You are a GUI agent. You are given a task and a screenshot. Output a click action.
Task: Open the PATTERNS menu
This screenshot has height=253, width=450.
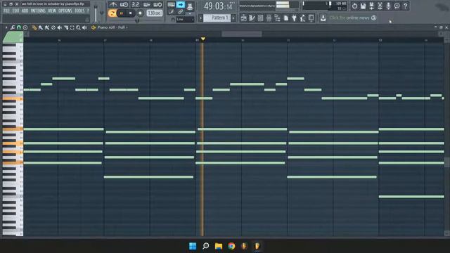coord(38,11)
